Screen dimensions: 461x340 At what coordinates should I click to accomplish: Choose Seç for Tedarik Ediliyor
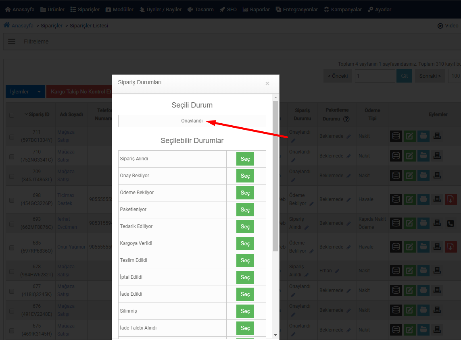(245, 227)
